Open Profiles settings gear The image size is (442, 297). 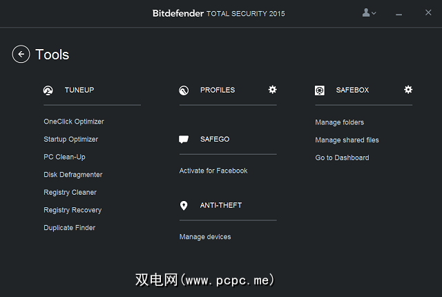(273, 90)
